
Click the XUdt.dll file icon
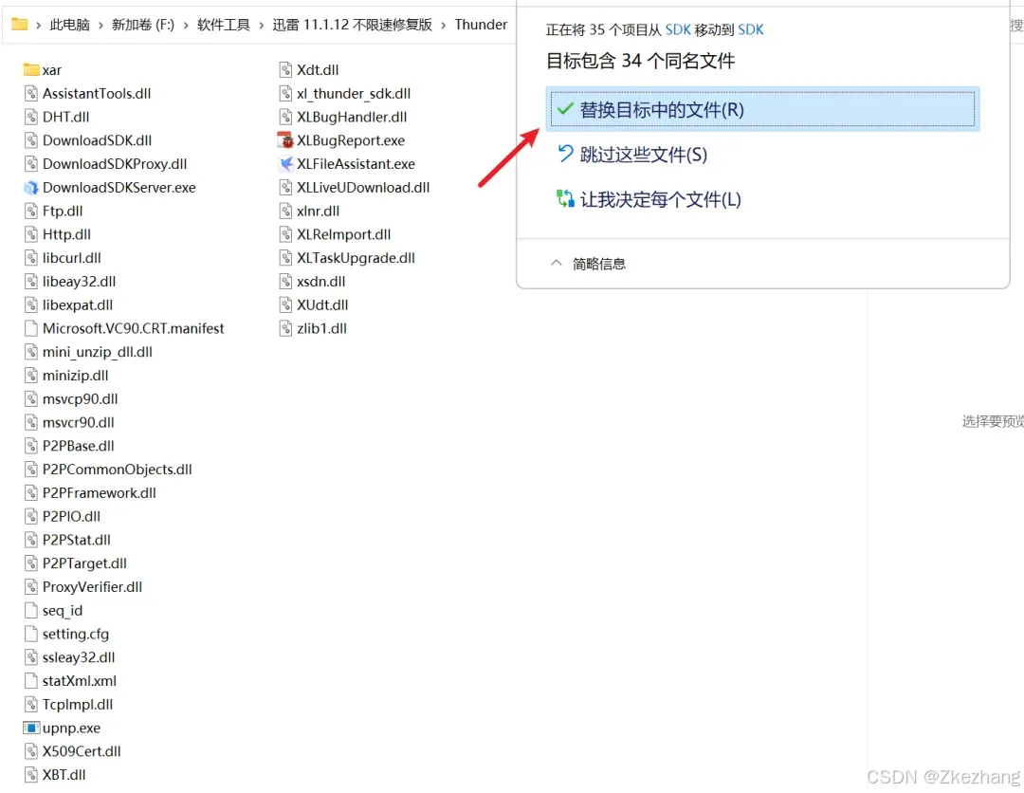pyautogui.click(x=285, y=305)
